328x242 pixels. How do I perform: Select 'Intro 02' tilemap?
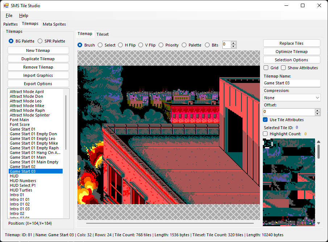pyautogui.click(x=17, y=214)
